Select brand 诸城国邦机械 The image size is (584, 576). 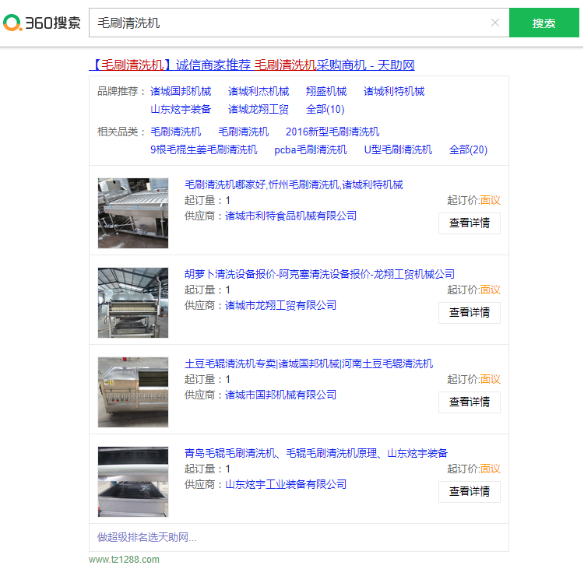(x=181, y=91)
